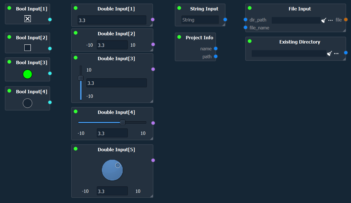Viewport: 351px width, 203px height.
Task: Toggle the green Bool Input[3] indicator
Action: 27,74
